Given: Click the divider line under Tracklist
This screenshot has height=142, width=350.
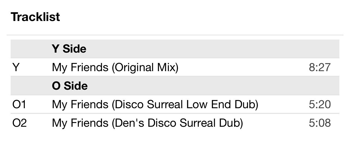Looking at the screenshot, I should [x=175, y=35].
